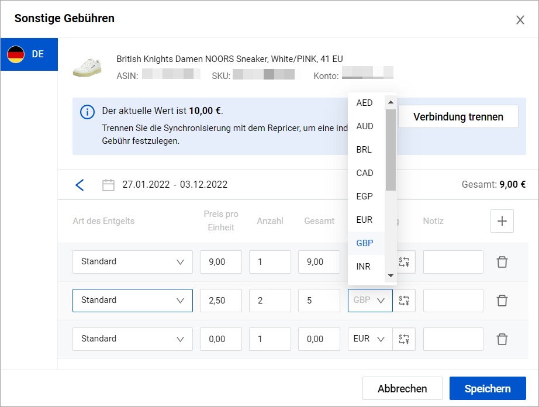Click the Preis pro Einheit column header
Image resolution: width=539 pixels, height=407 pixels.
pyautogui.click(x=221, y=220)
